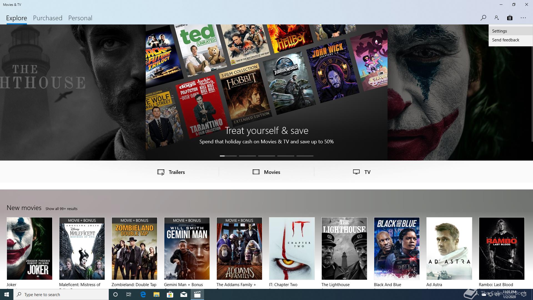This screenshot has width=533, height=300.
Task: Select the first carousel slide indicator
Action: (228, 156)
